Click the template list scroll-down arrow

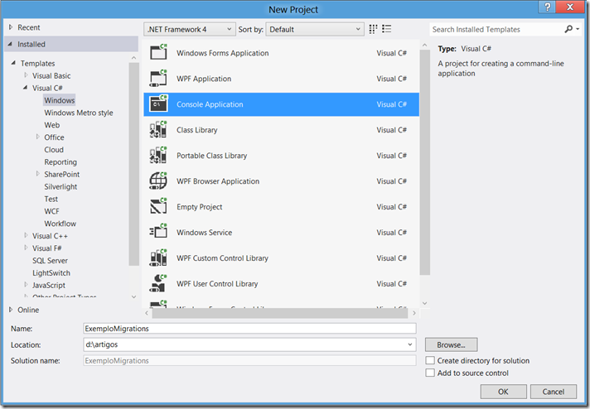(425, 303)
